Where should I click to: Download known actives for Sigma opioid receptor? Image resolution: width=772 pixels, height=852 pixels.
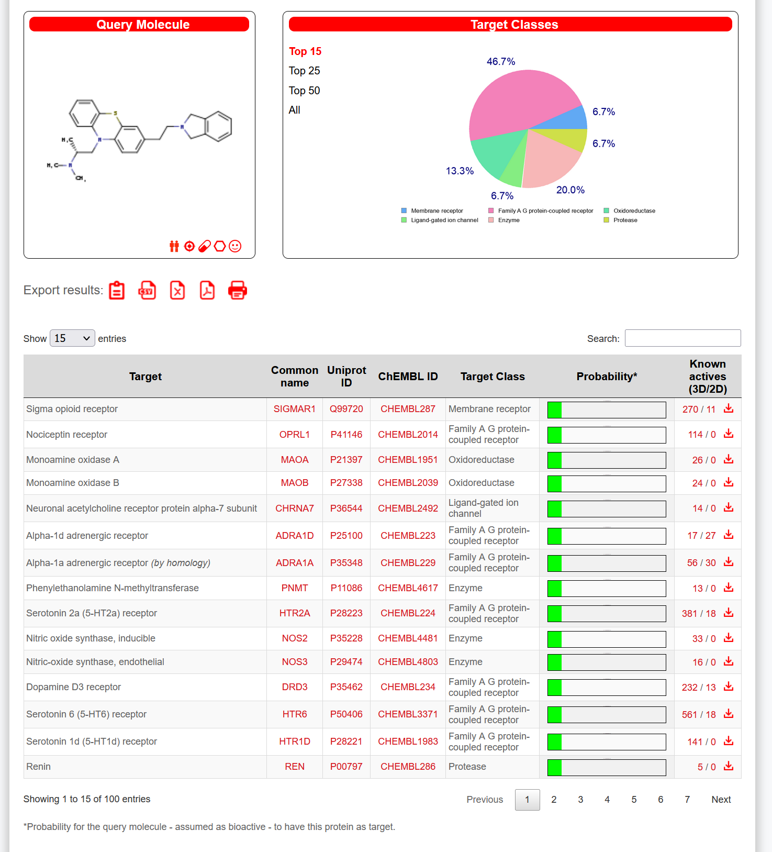(729, 408)
